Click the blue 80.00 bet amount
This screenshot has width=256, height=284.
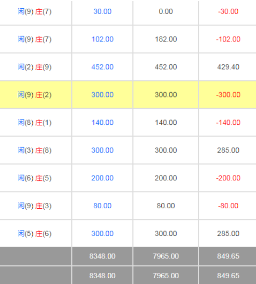coord(102,206)
